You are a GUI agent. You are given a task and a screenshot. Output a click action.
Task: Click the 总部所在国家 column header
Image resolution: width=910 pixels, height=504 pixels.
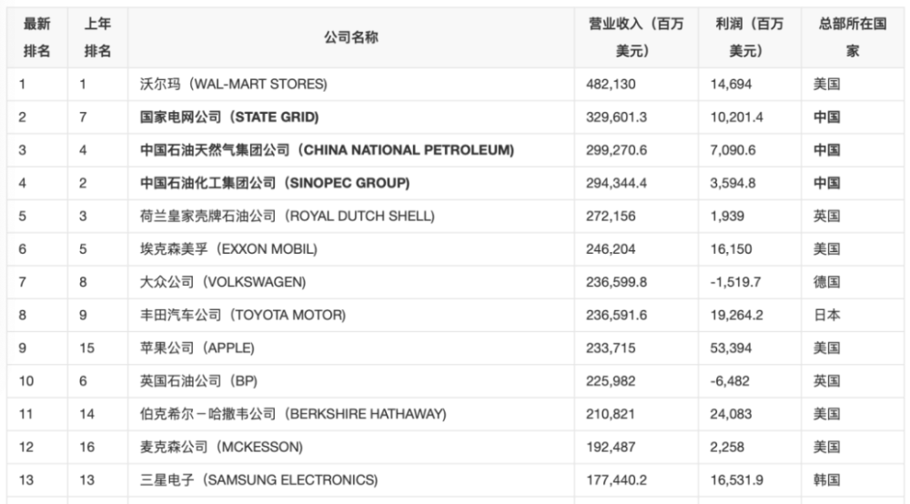tap(853, 37)
